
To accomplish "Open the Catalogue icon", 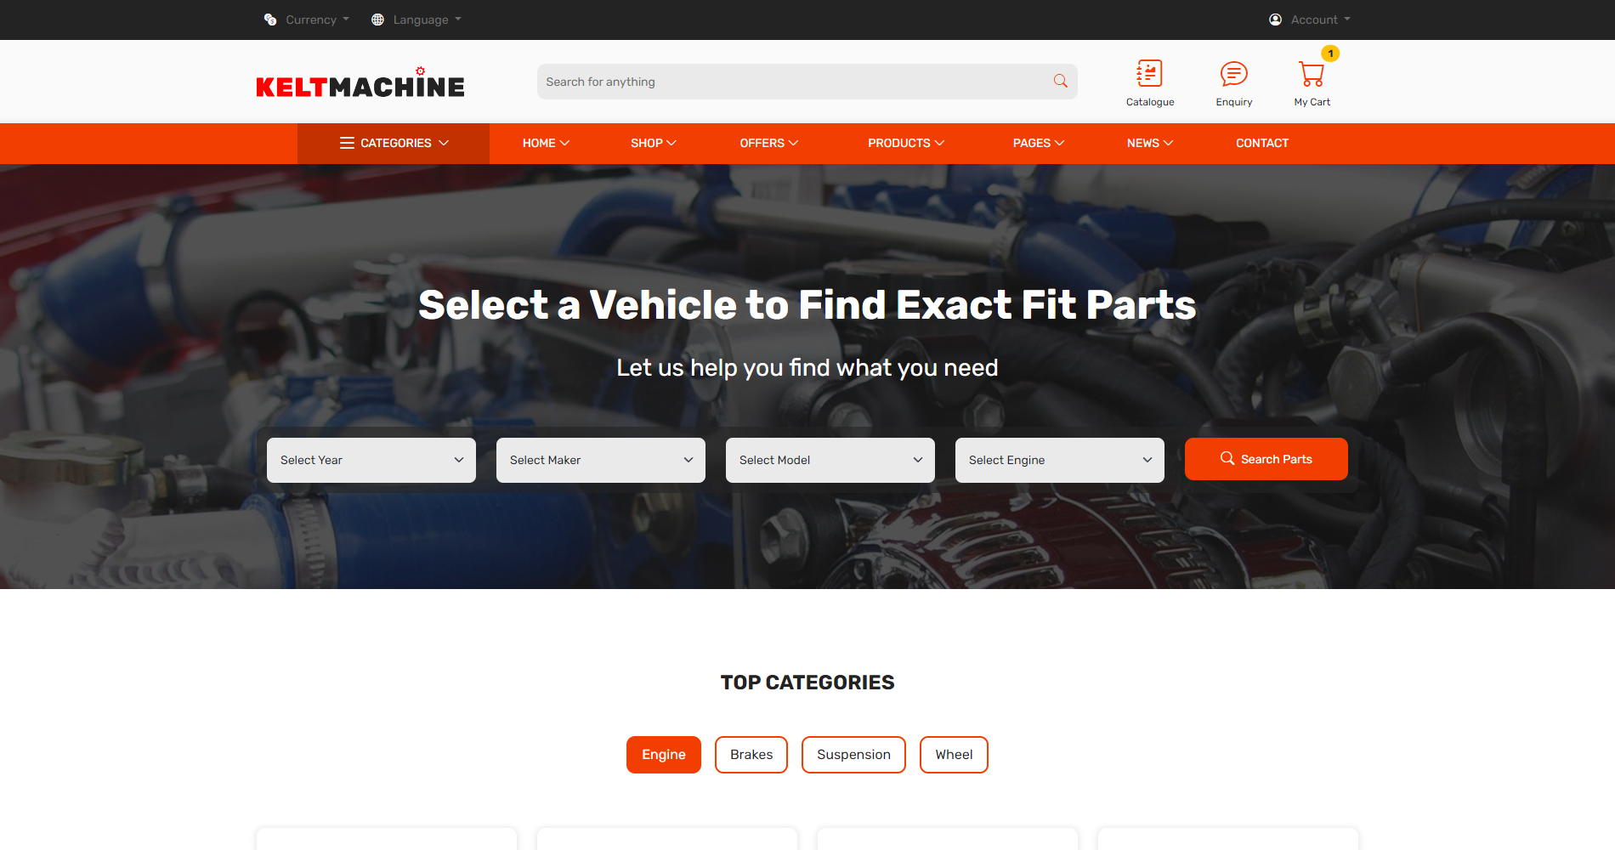I will click(x=1149, y=73).
